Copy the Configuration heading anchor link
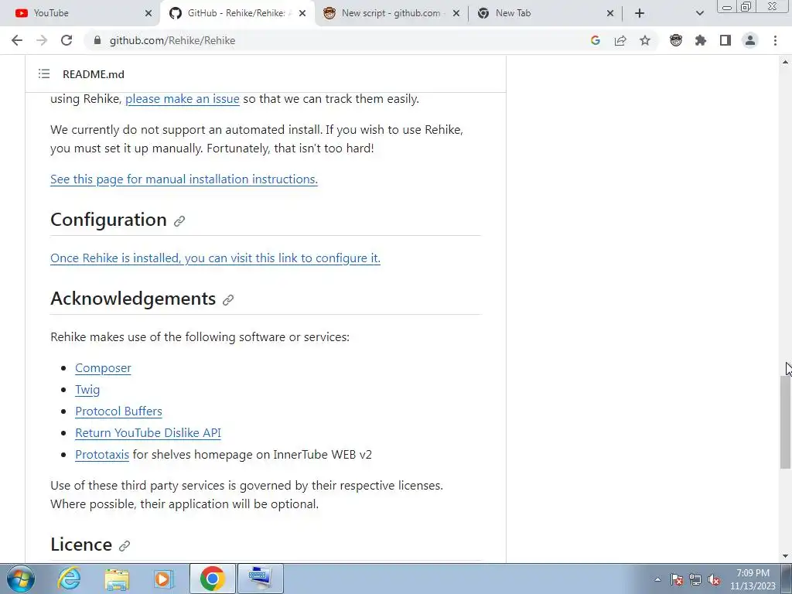 pyautogui.click(x=179, y=221)
